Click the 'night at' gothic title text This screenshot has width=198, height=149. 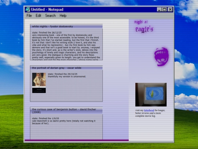[x=141, y=22]
